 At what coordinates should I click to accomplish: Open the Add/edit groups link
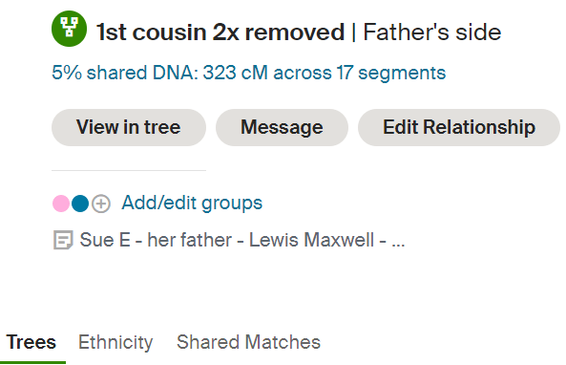(x=192, y=204)
